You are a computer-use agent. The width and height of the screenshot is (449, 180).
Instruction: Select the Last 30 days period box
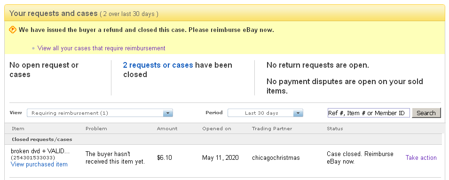pyautogui.click(x=265, y=113)
